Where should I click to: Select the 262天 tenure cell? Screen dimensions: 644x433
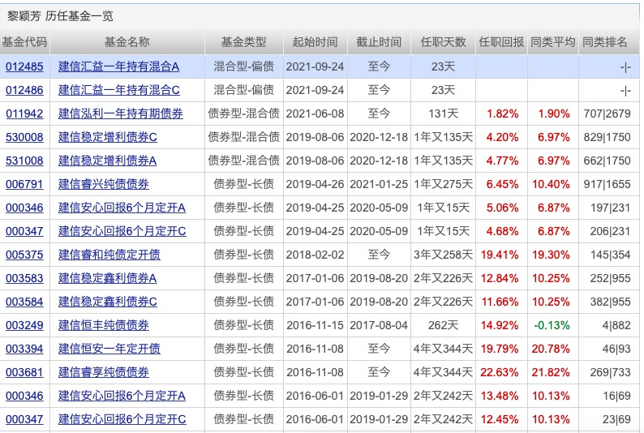[x=443, y=325]
